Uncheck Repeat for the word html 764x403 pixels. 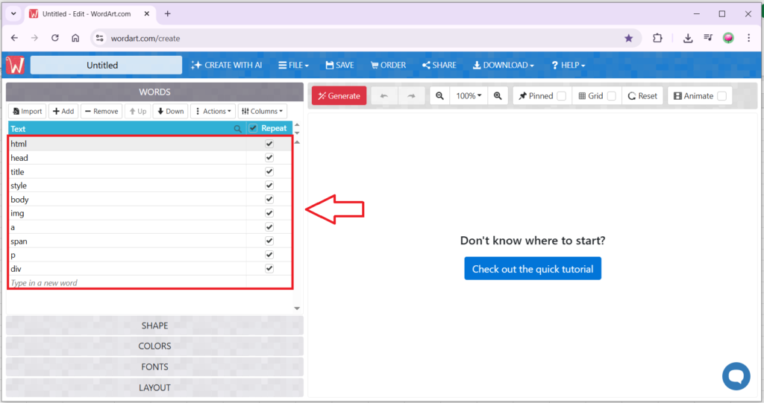click(x=269, y=144)
